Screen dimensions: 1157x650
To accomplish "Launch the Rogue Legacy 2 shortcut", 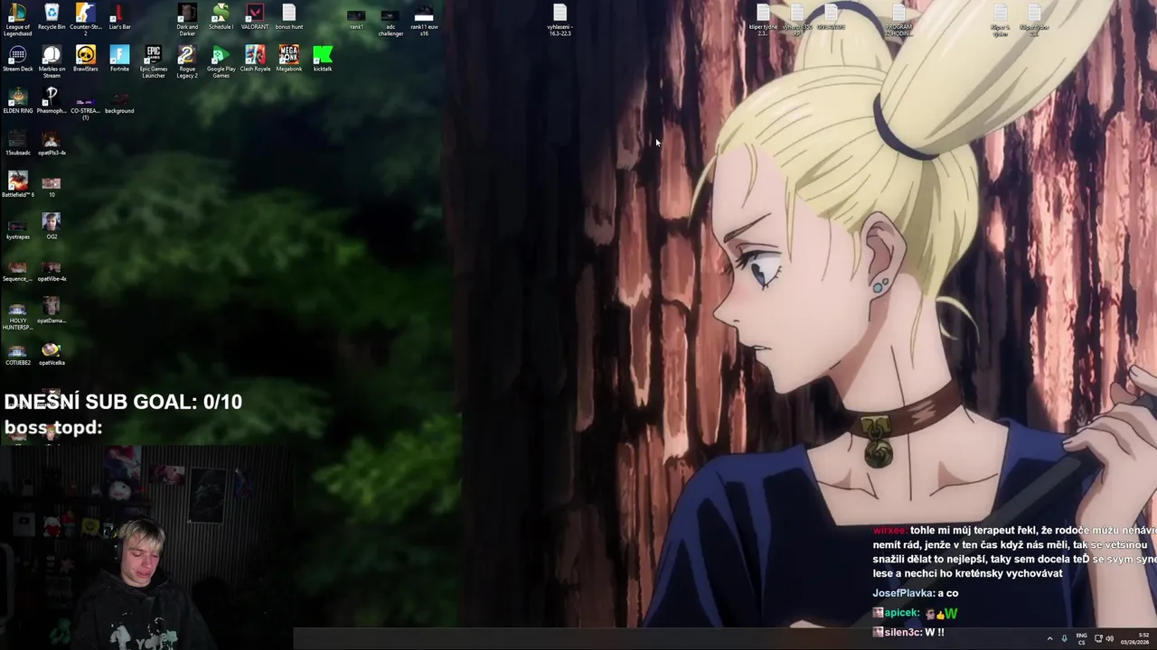I will [x=187, y=62].
